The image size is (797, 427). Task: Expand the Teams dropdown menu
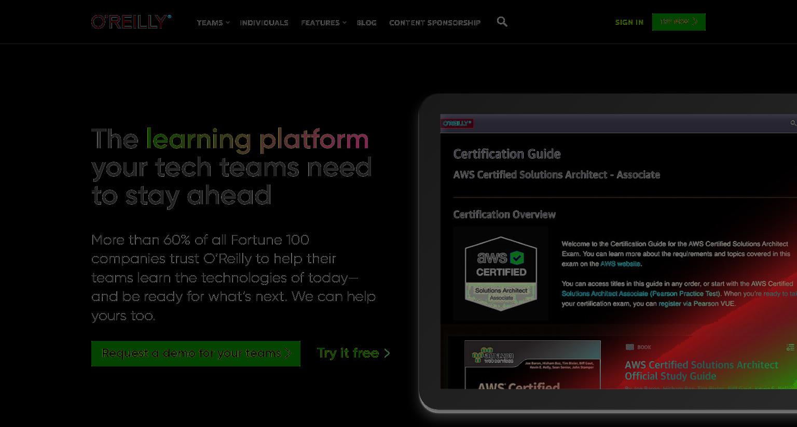[213, 23]
